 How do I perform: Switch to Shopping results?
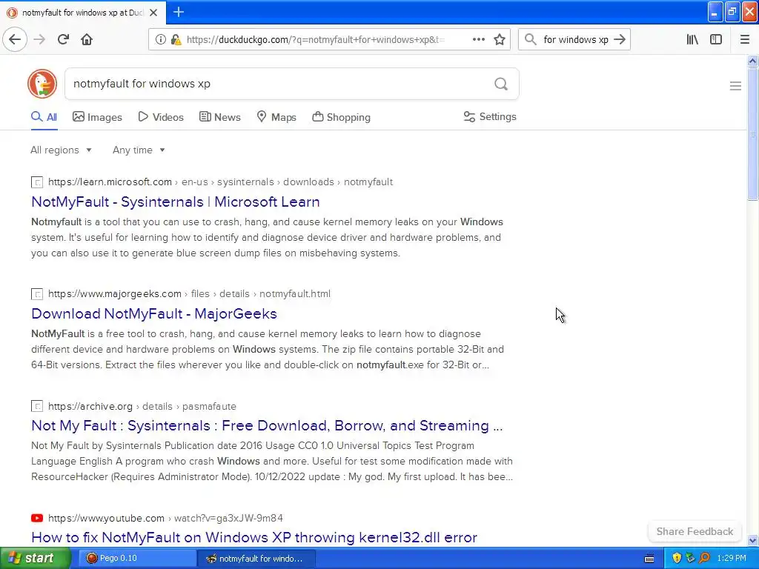(x=341, y=117)
